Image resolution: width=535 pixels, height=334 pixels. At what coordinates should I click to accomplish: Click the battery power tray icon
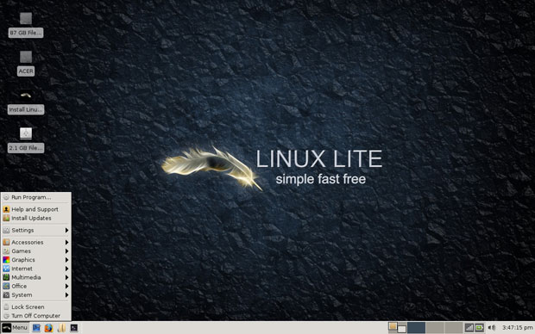tap(480, 327)
